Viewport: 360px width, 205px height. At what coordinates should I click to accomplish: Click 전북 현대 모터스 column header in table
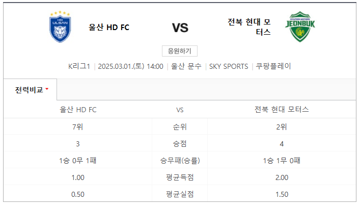[x=282, y=110]
